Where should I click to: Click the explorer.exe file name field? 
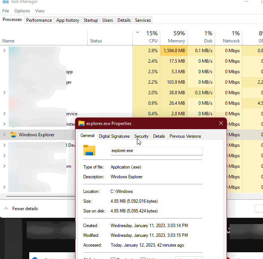tap(156, 151)
